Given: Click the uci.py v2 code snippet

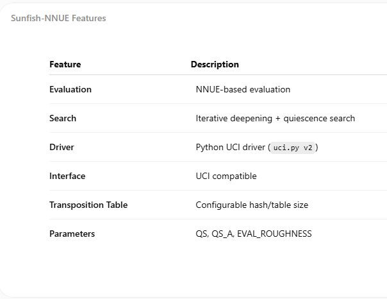Looking at the screenshot, I should [293, 148].
